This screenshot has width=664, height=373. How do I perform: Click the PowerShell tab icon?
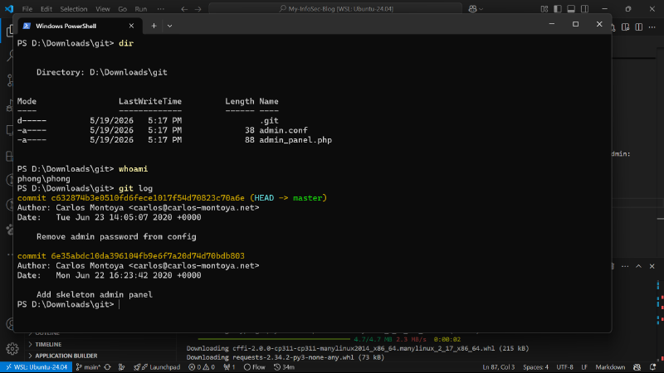click(27, 26)
